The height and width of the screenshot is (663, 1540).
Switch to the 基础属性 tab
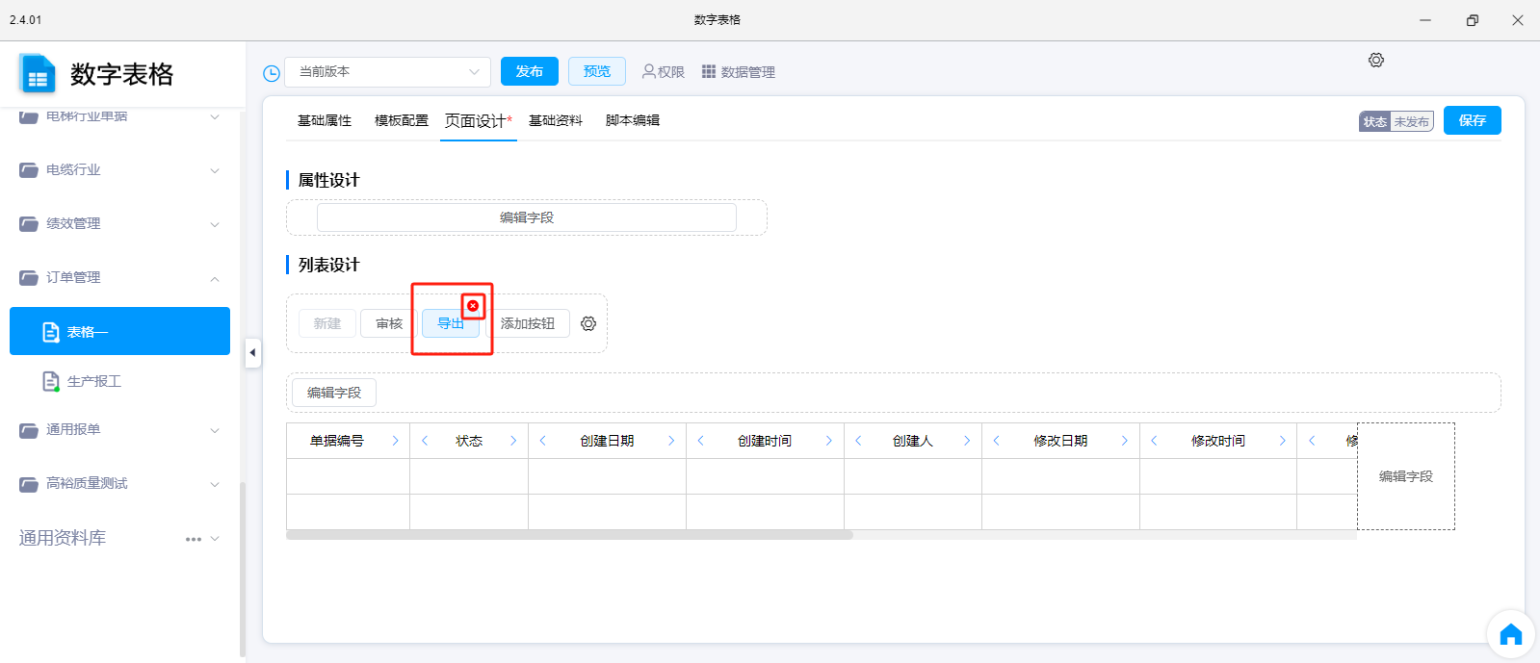325,120
